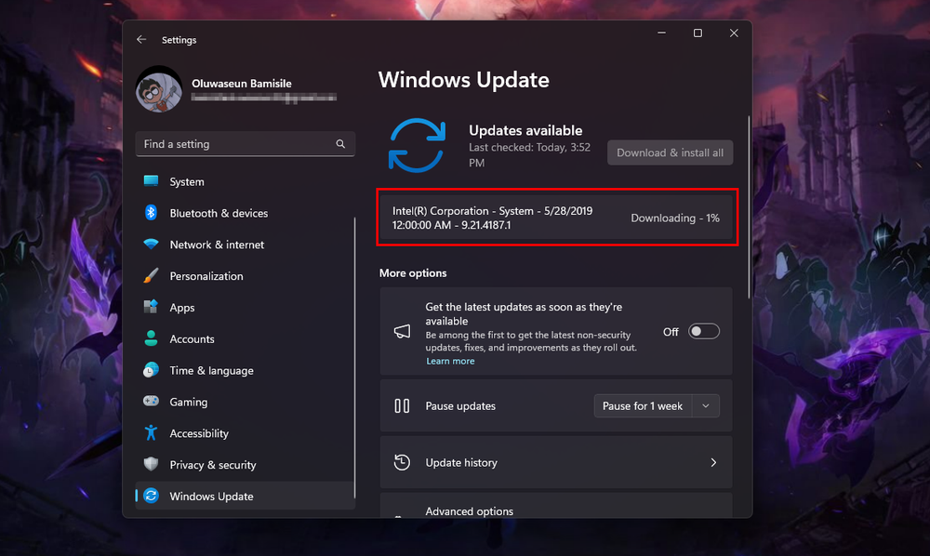Click the Gaming controller icon
This screenshot has height=556, width=930.
click(151, 402)
